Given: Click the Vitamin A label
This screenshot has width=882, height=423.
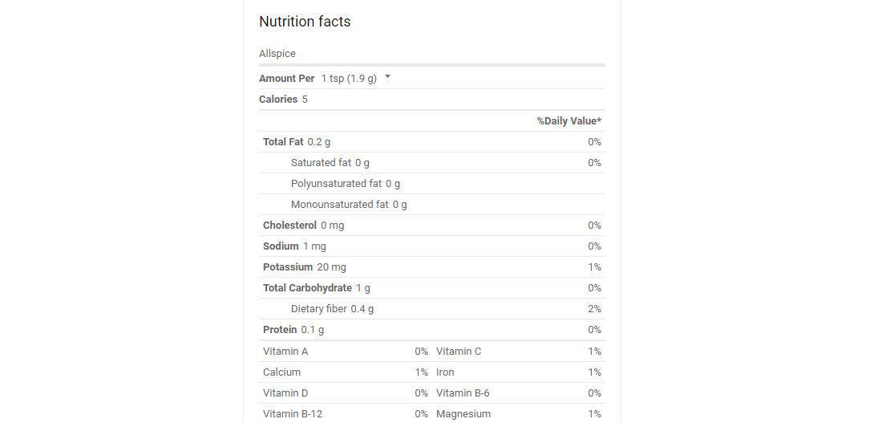Looking at the screenshot, I should [285, 352].
